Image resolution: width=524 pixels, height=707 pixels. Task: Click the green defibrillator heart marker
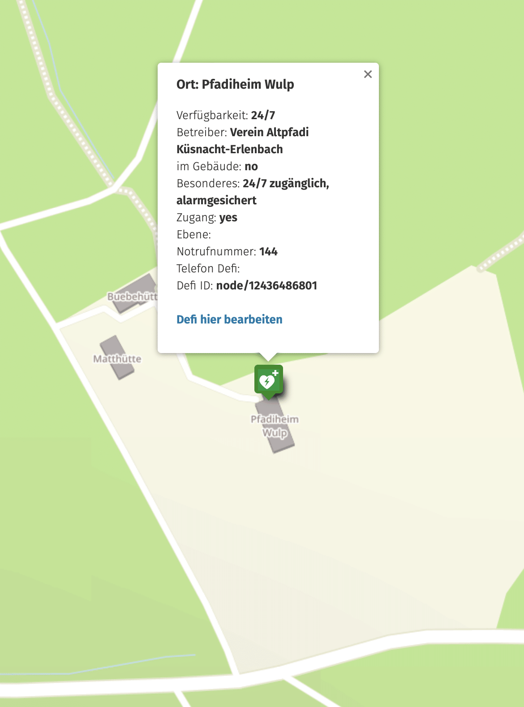tap(269, 381)
